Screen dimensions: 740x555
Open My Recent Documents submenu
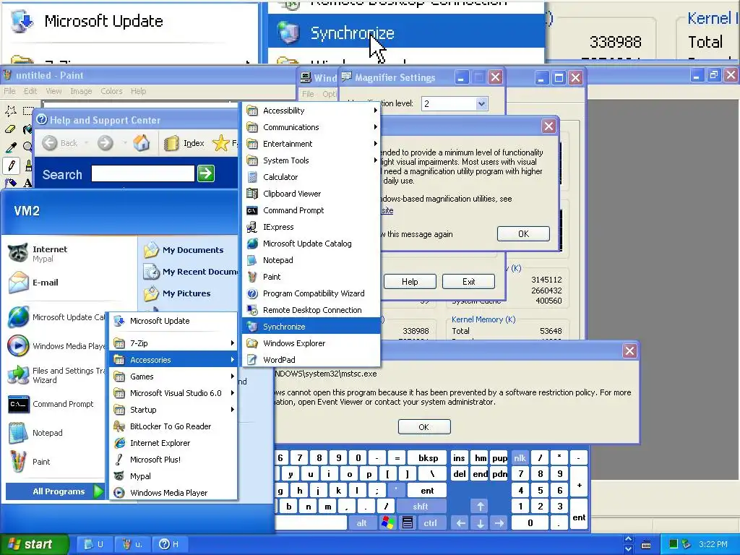190,272
